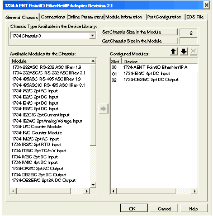Click available modules horizontal scroll-left arrow
The image size is (213, 216).
click(13, 191)
